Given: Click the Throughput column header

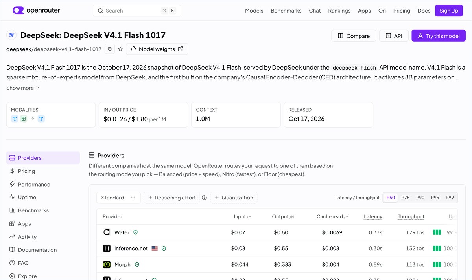Looking at the screenshot, I should [x=411, y=216].
